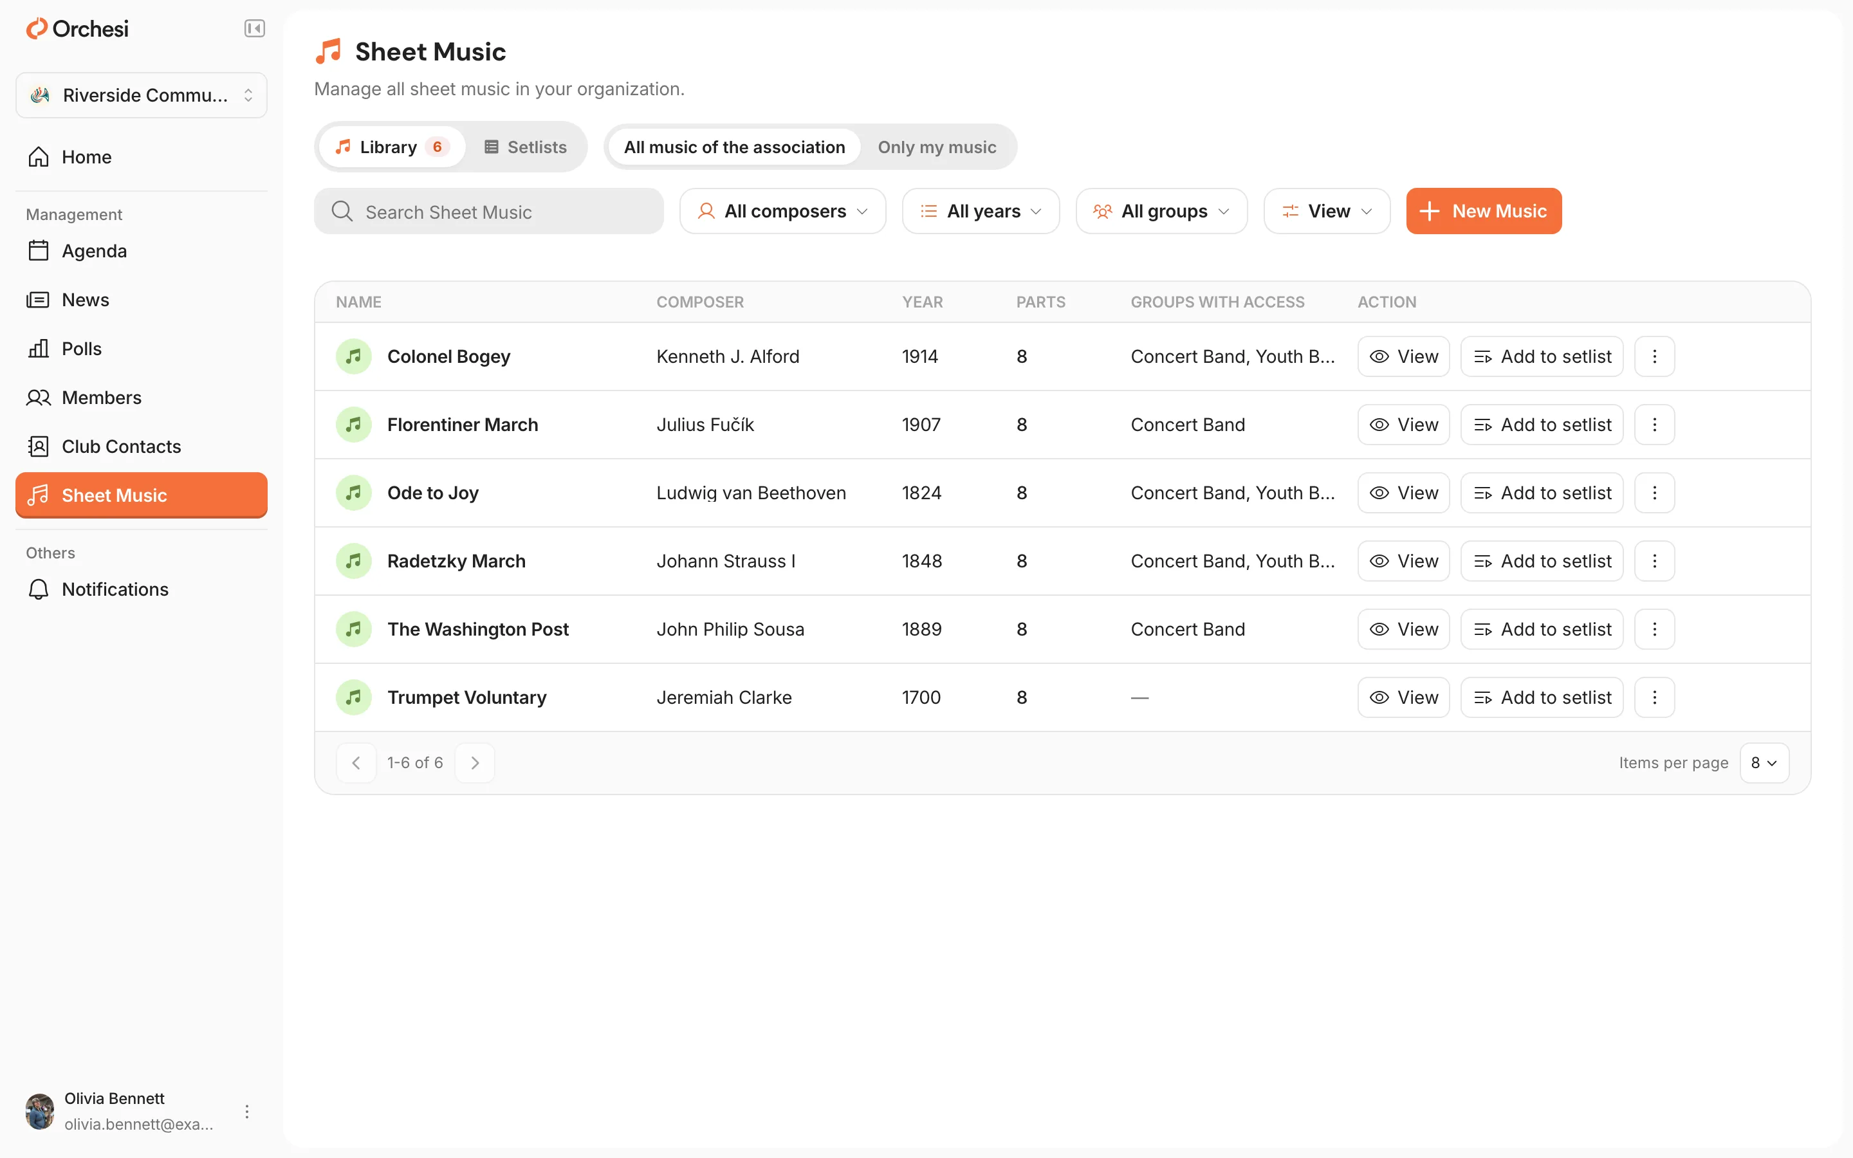This screenshot has height=1158, width=1853.
Task: Add Trumpet Voluntary to setlist
Action: pos(1542,697)
